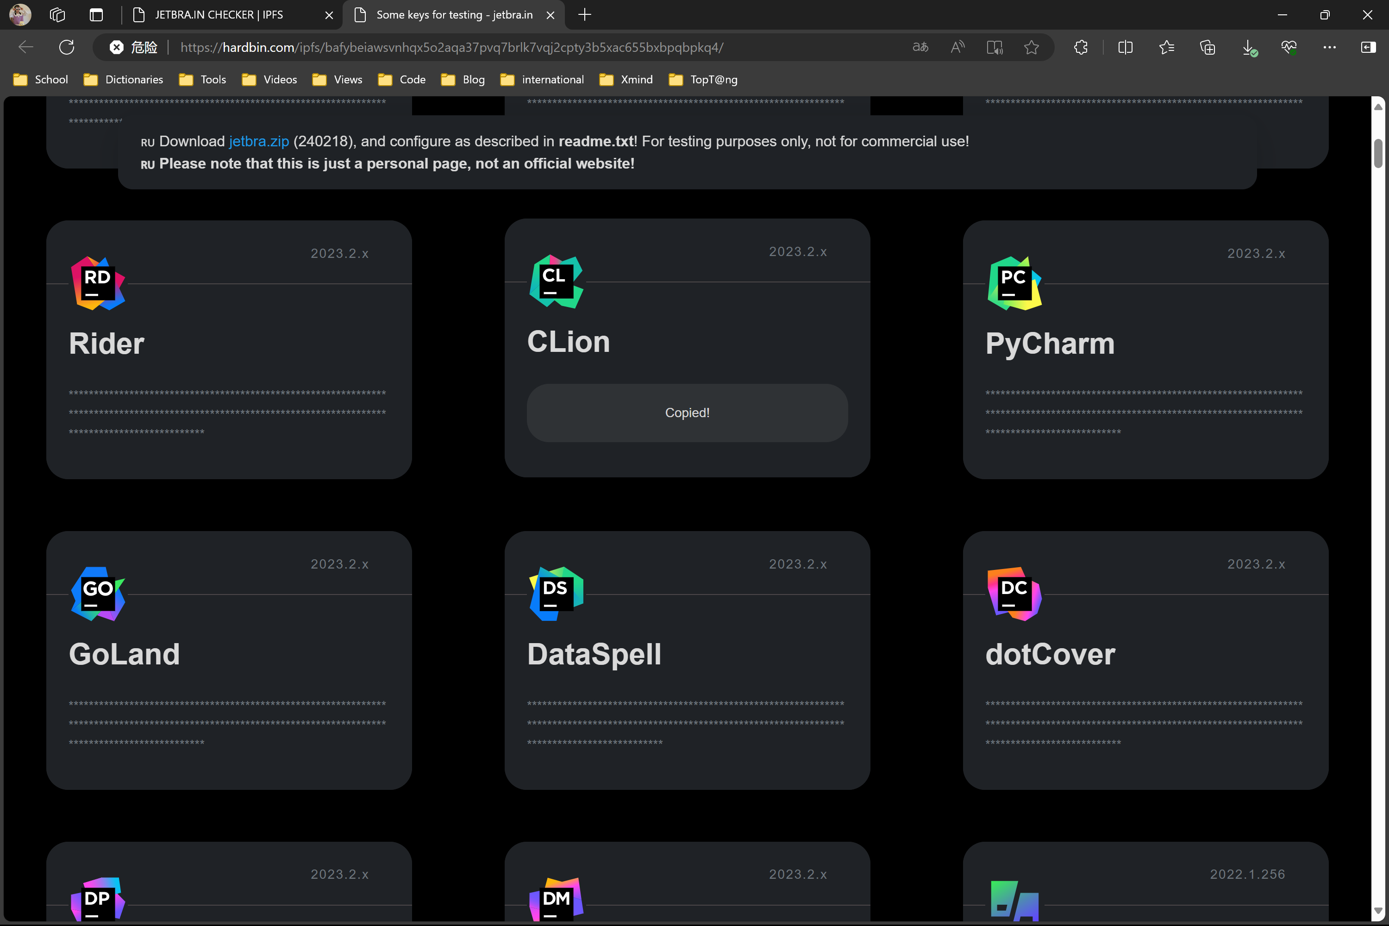Click the dotCover DC product icon

(x=1014, y=594)
